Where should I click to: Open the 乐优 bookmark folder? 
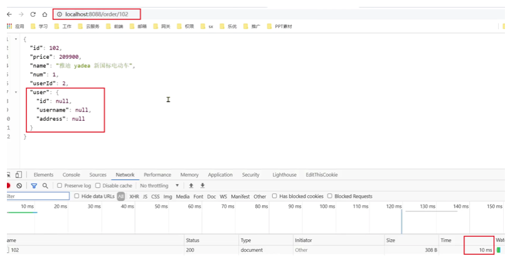pyautogui.click(x=228, y=26)
